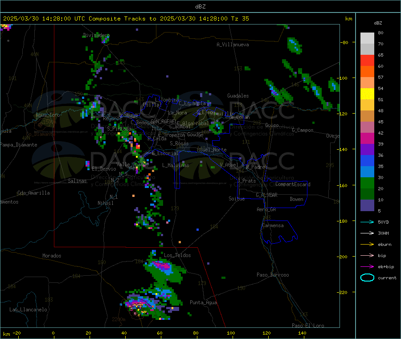Click the Carmensa map label
The width and height of the screenshot is (401, 339).
coord(273,225)
